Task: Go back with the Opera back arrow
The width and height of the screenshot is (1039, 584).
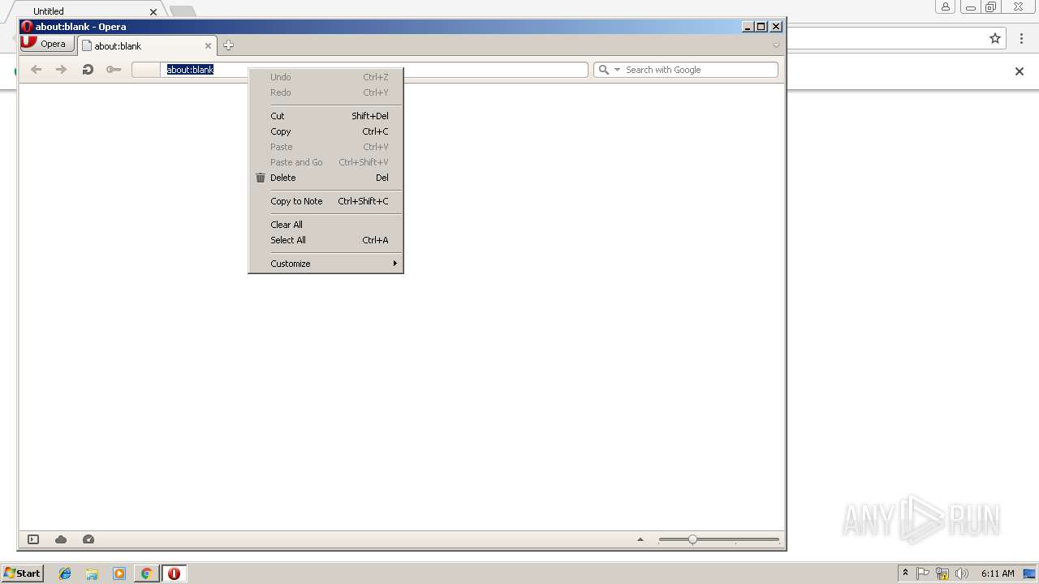Action: [36, 70]
